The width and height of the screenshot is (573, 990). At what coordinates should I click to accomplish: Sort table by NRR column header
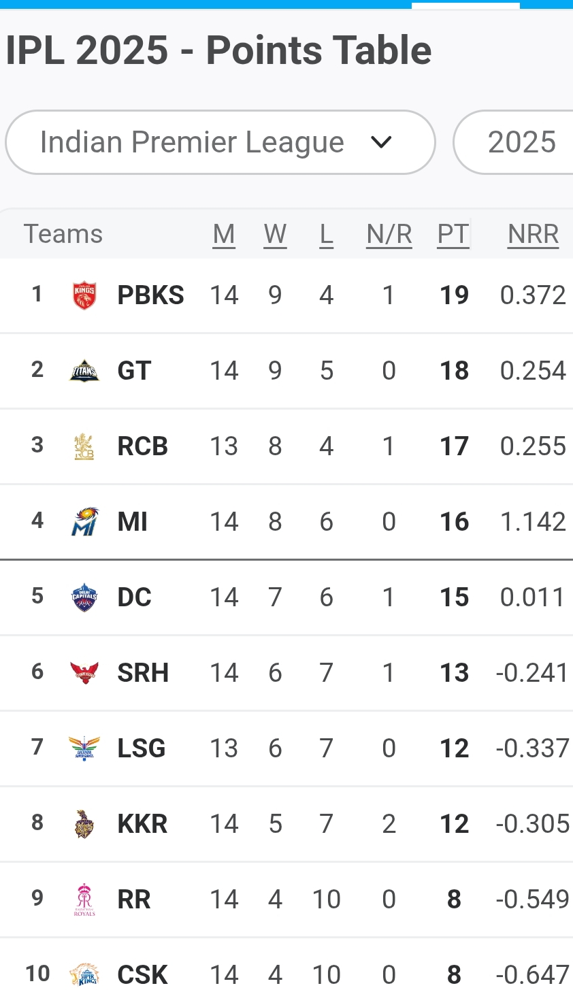(x=533, y=234)
